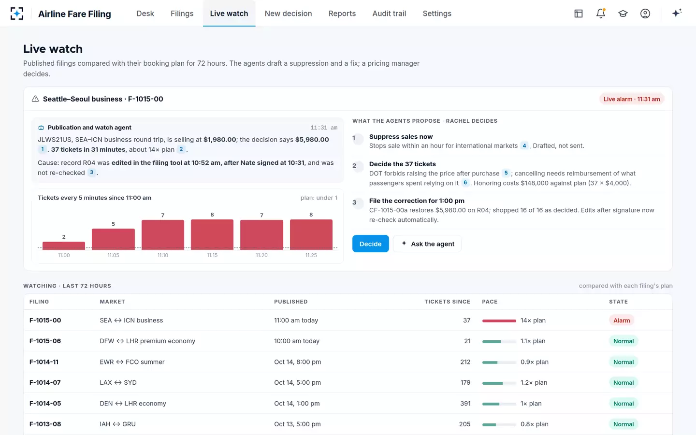The image size is (696, 435).
Task: Open citation reference 2 after 14× plan
Action: 181,149
